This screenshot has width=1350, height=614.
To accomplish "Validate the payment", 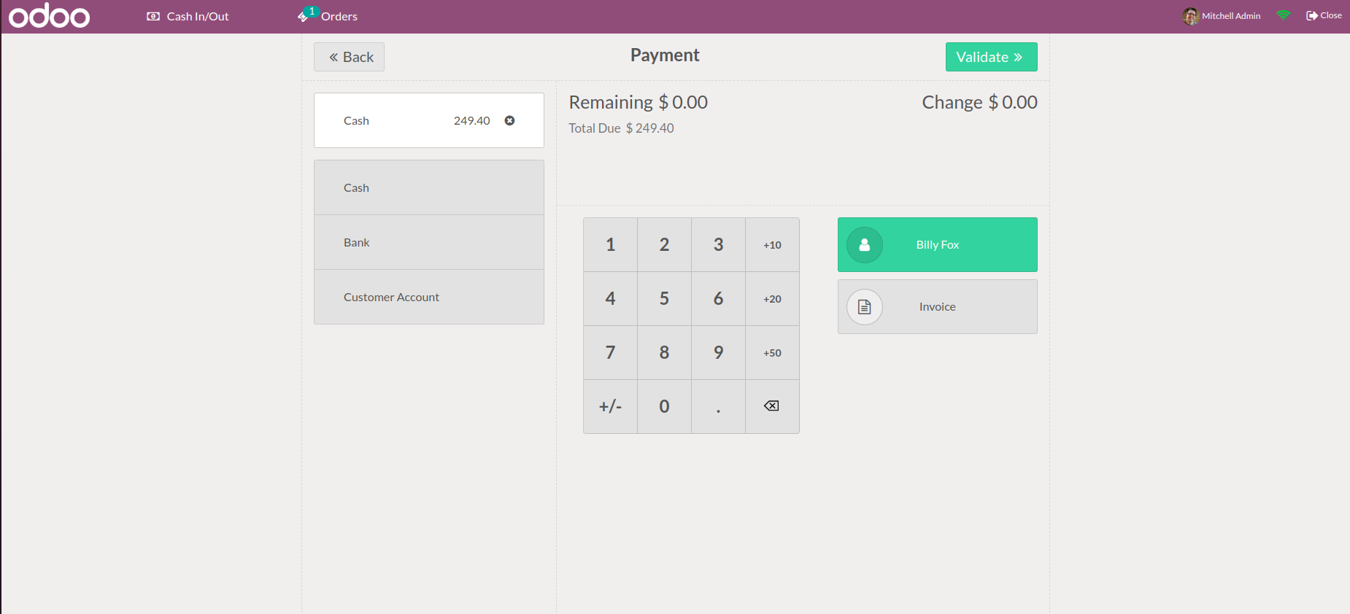I will point(991,57).
